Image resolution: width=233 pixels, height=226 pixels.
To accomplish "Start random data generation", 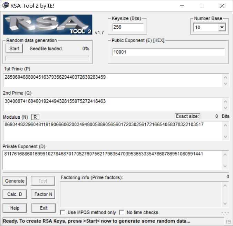I will coord(14,48).
